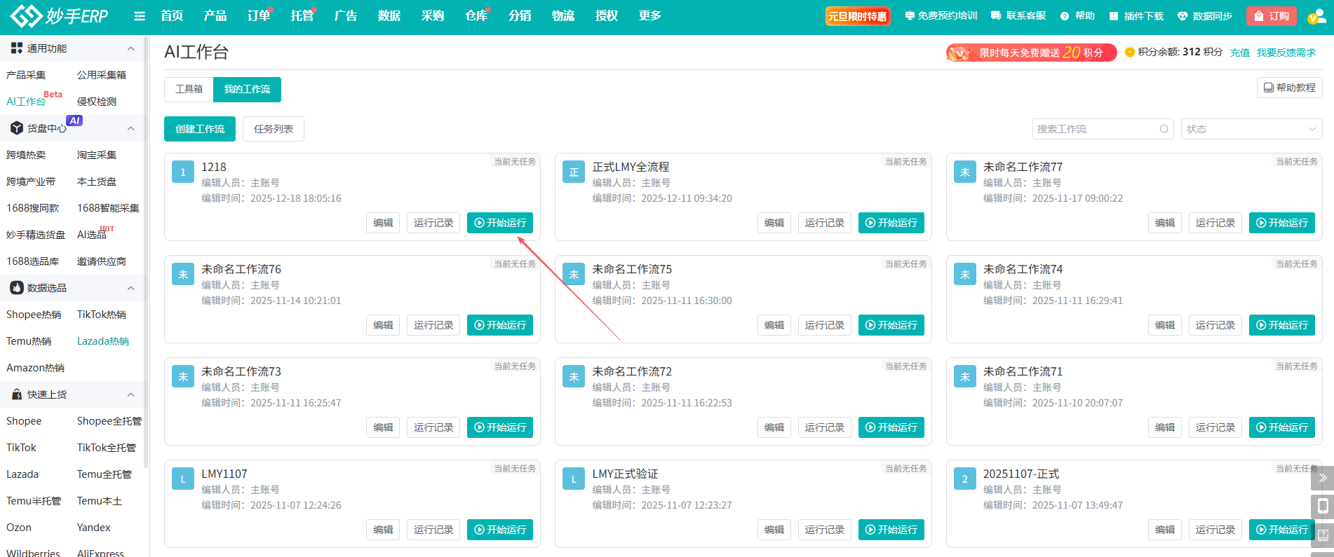Open the 状态 filter dropdown
This screenshot has height=557, width=1334.
click(x=1251, y=129)
